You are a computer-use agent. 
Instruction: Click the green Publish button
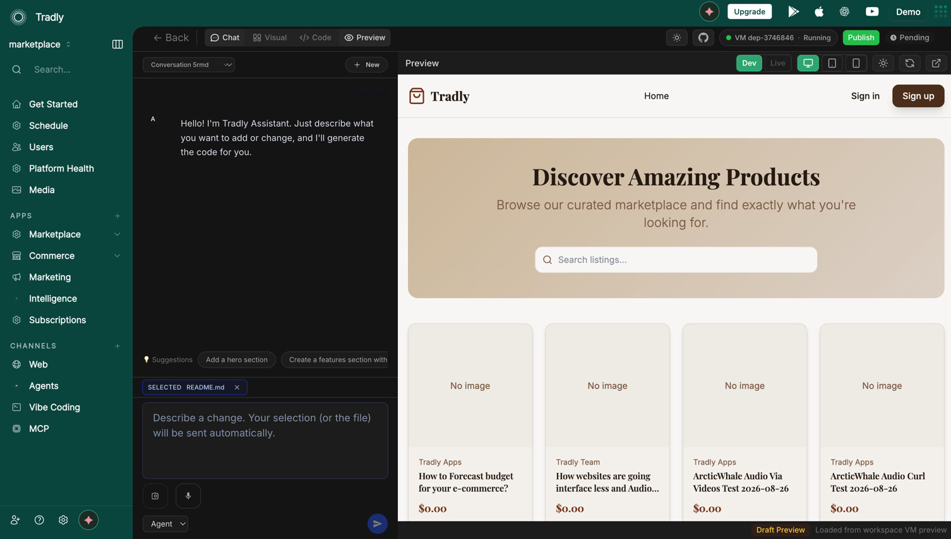(x=861, y=38)
